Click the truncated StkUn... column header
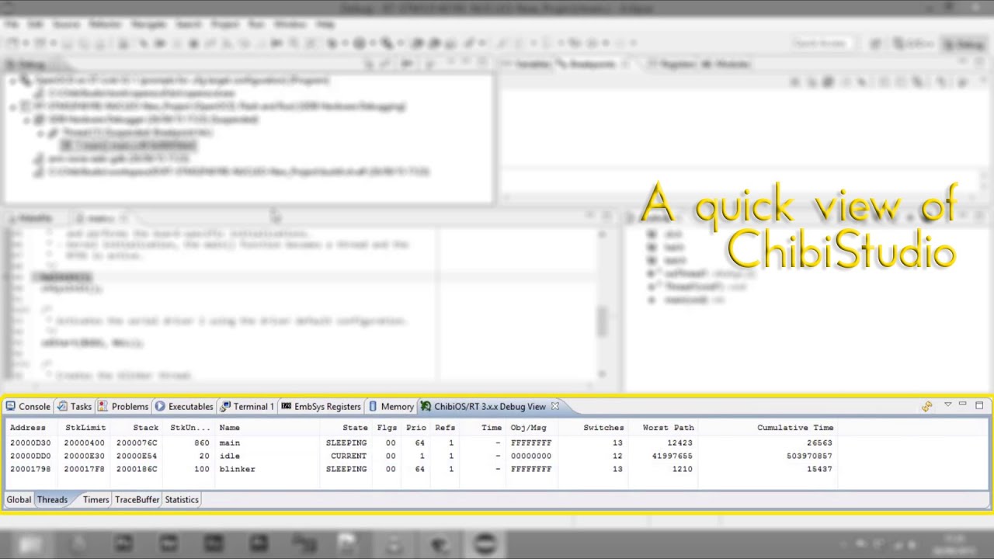 (x=189, y=427)
